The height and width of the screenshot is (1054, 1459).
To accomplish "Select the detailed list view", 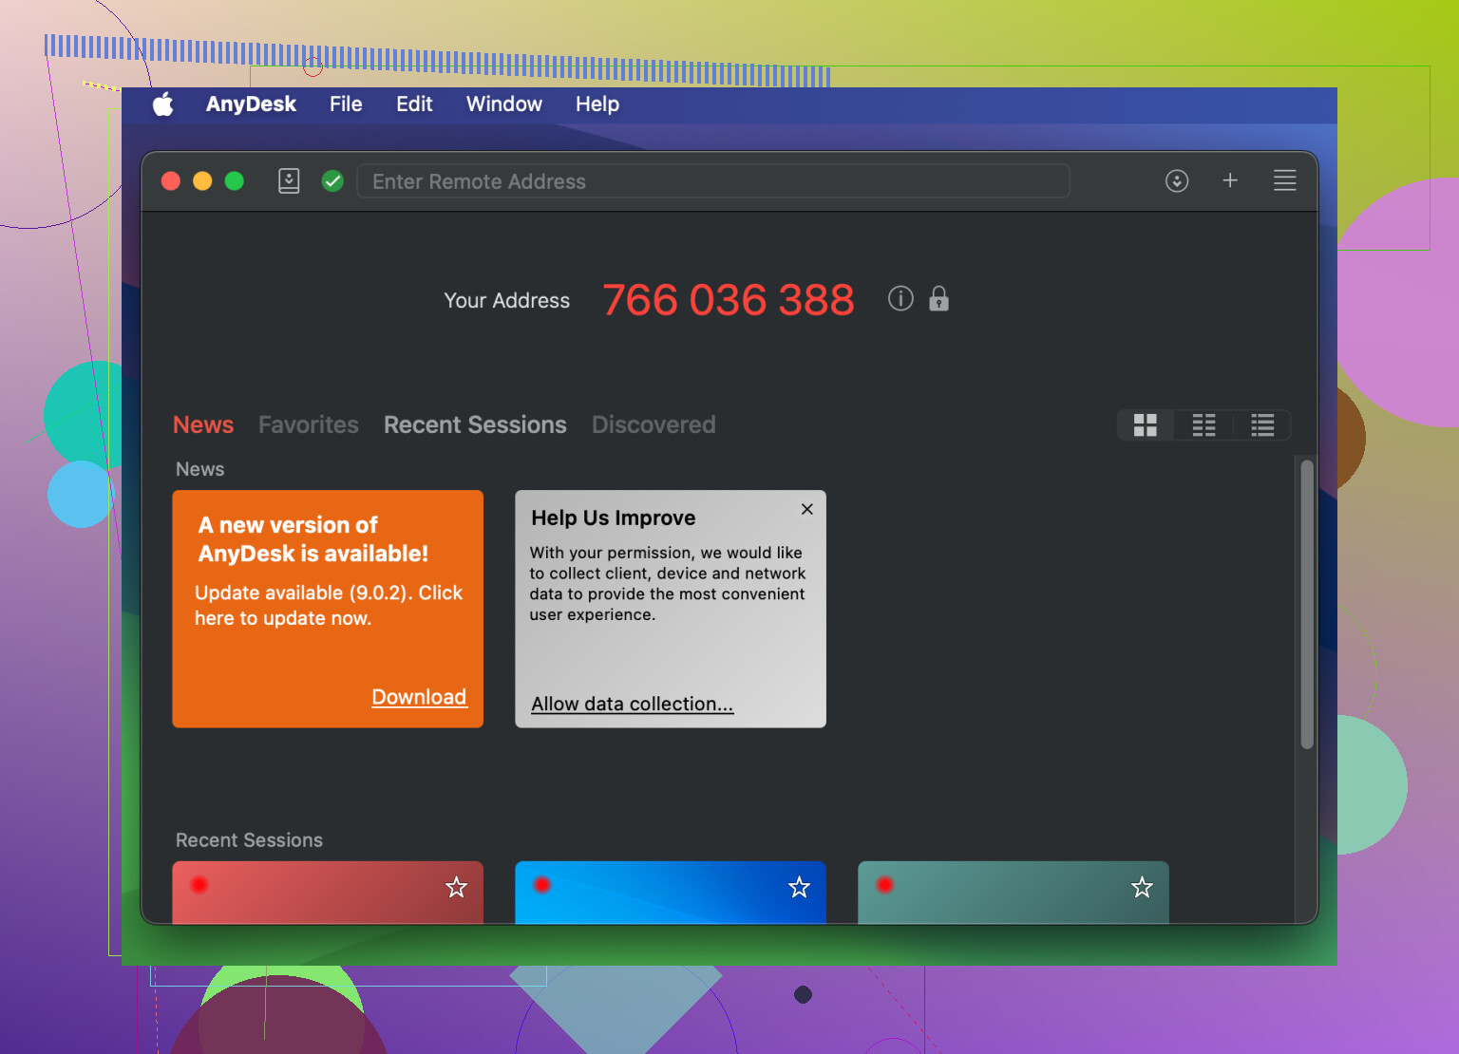I will tap(1262, 425).
